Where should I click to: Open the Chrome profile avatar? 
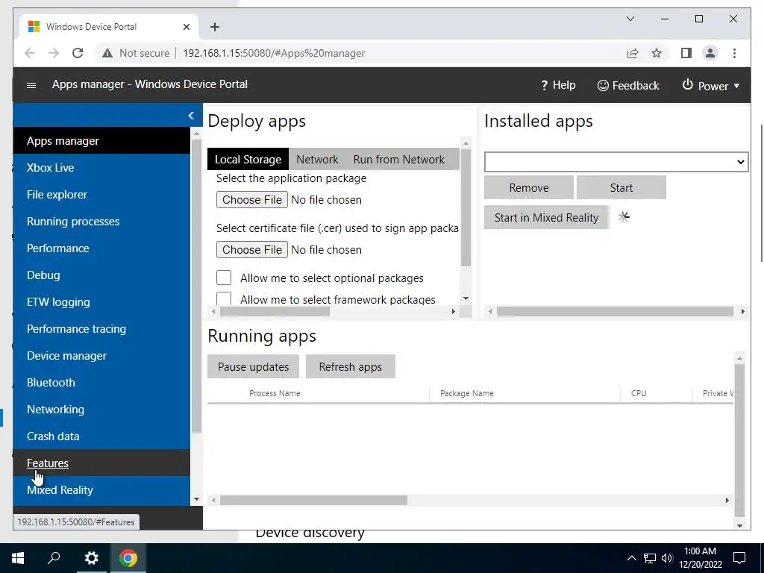click(710, 53)
